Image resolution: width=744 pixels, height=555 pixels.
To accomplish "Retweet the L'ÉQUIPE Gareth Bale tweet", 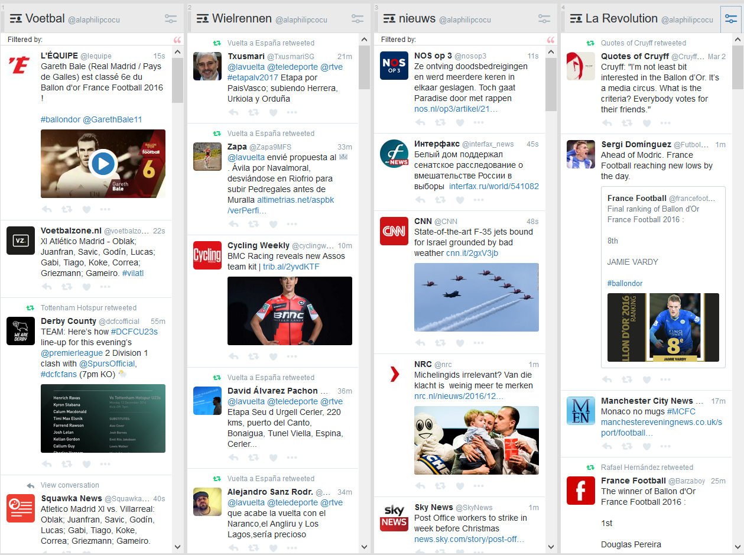I will [x=67, y=209].
